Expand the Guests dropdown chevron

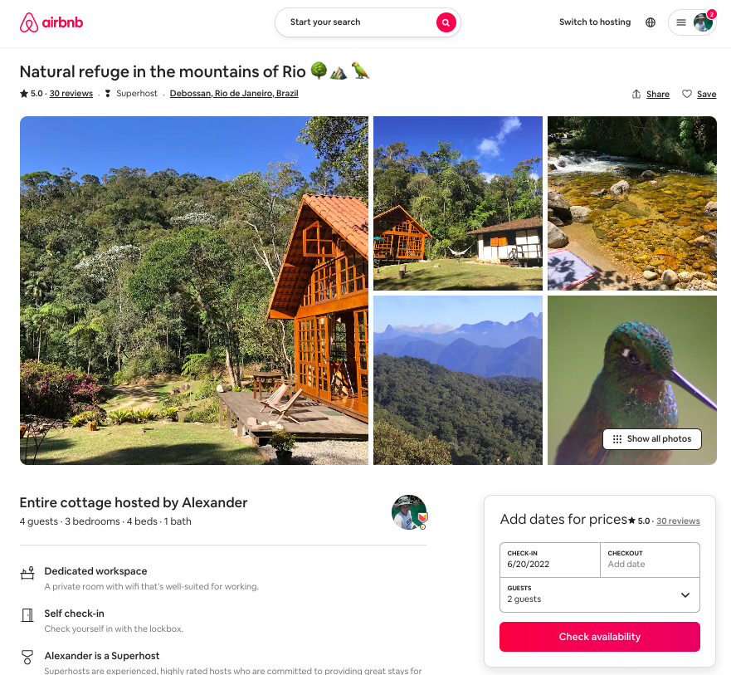point(685,594)
